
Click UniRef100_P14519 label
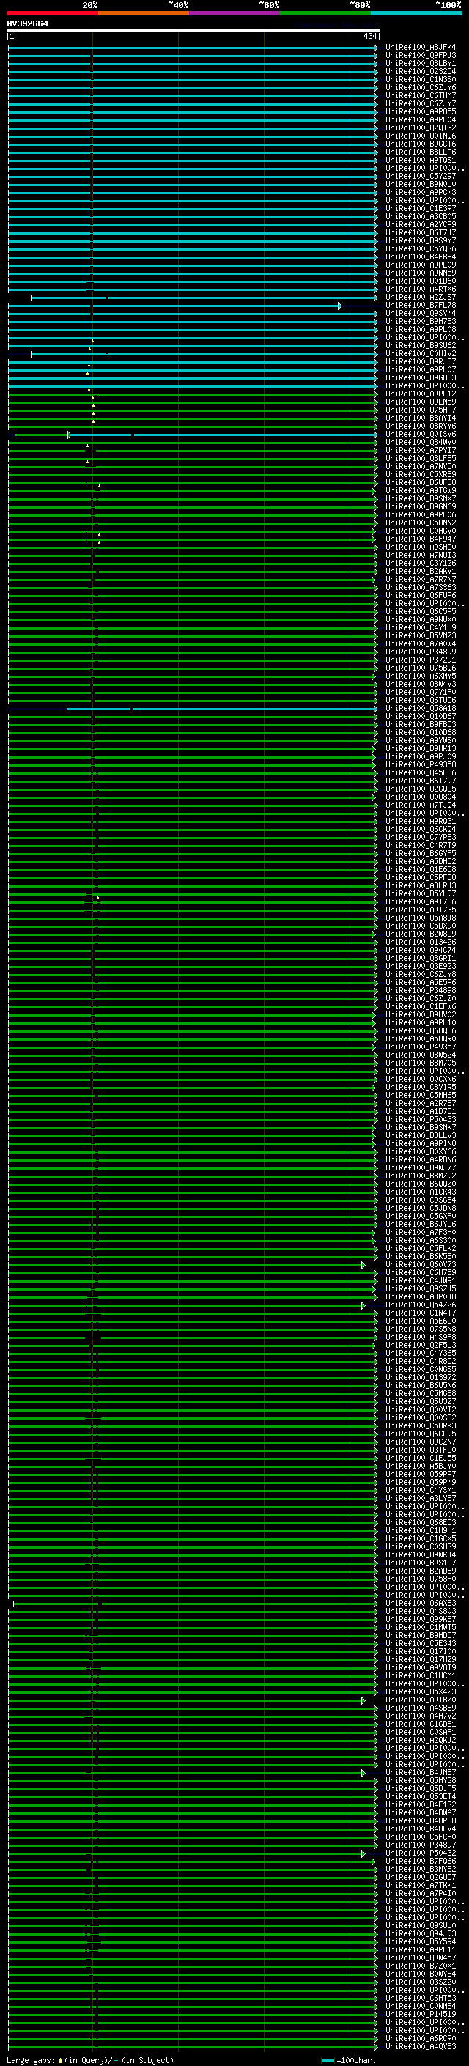pos(421,2015)
